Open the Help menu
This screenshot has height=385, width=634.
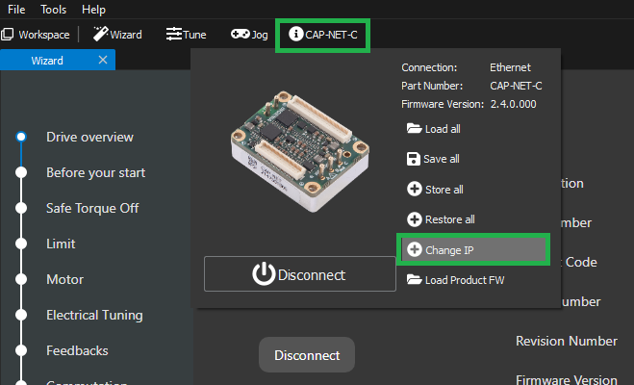click(x=94, y=9)
